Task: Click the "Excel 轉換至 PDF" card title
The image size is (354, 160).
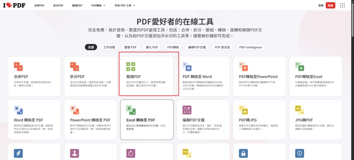Action: pos(141,120)
